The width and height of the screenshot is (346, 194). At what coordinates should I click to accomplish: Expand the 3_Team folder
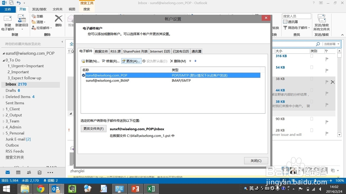(x=3, y=121)
